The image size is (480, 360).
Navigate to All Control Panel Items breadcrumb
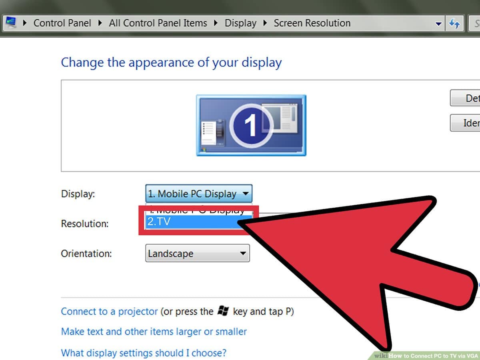point(158,23)
